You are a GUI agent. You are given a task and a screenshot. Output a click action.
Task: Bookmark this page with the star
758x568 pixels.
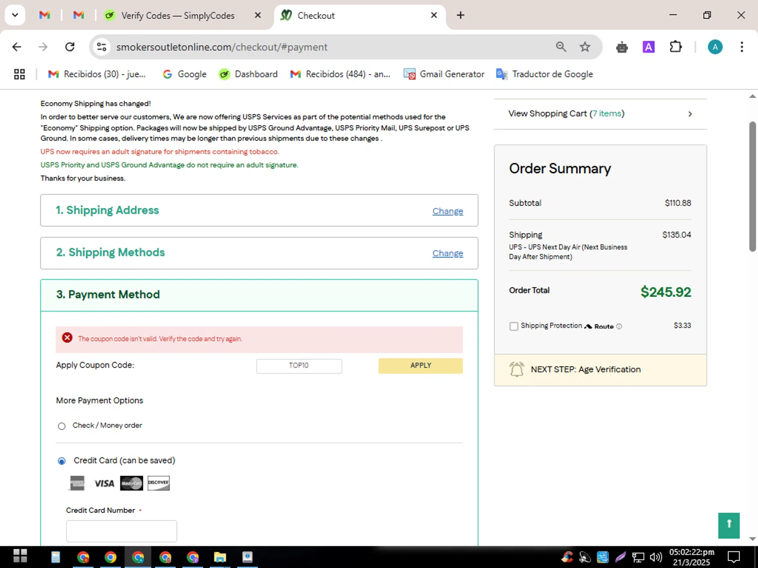585,47
